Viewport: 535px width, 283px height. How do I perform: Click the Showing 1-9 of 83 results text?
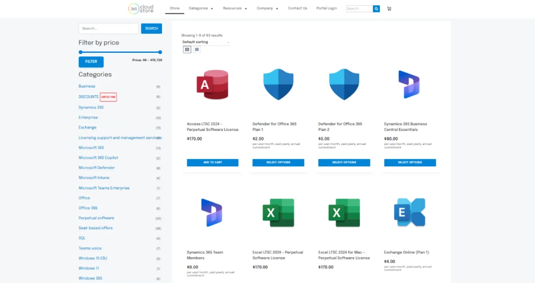pyautogui.click(x=202, y=36)
